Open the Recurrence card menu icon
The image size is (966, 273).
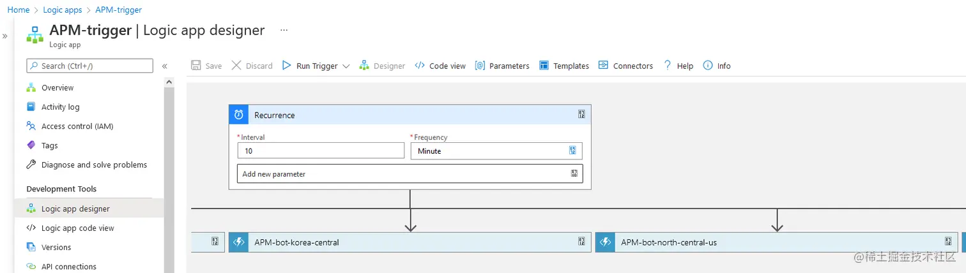coord(581,115)
